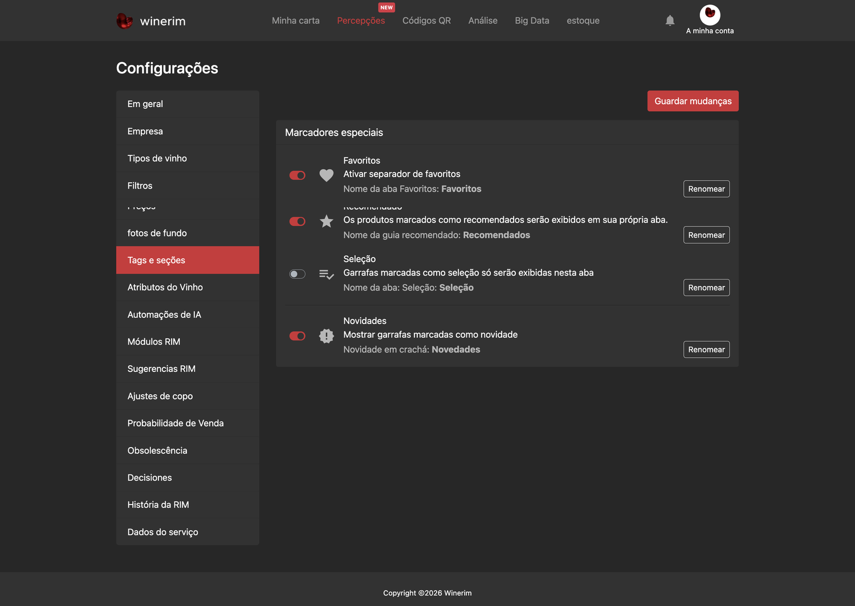Open Atributos do Vinho settings
Image resolution: width=855 pixels, height=606 pixels.
click(188, 288)
